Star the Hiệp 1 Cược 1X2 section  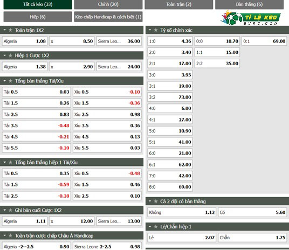click(x=10, y=55)
